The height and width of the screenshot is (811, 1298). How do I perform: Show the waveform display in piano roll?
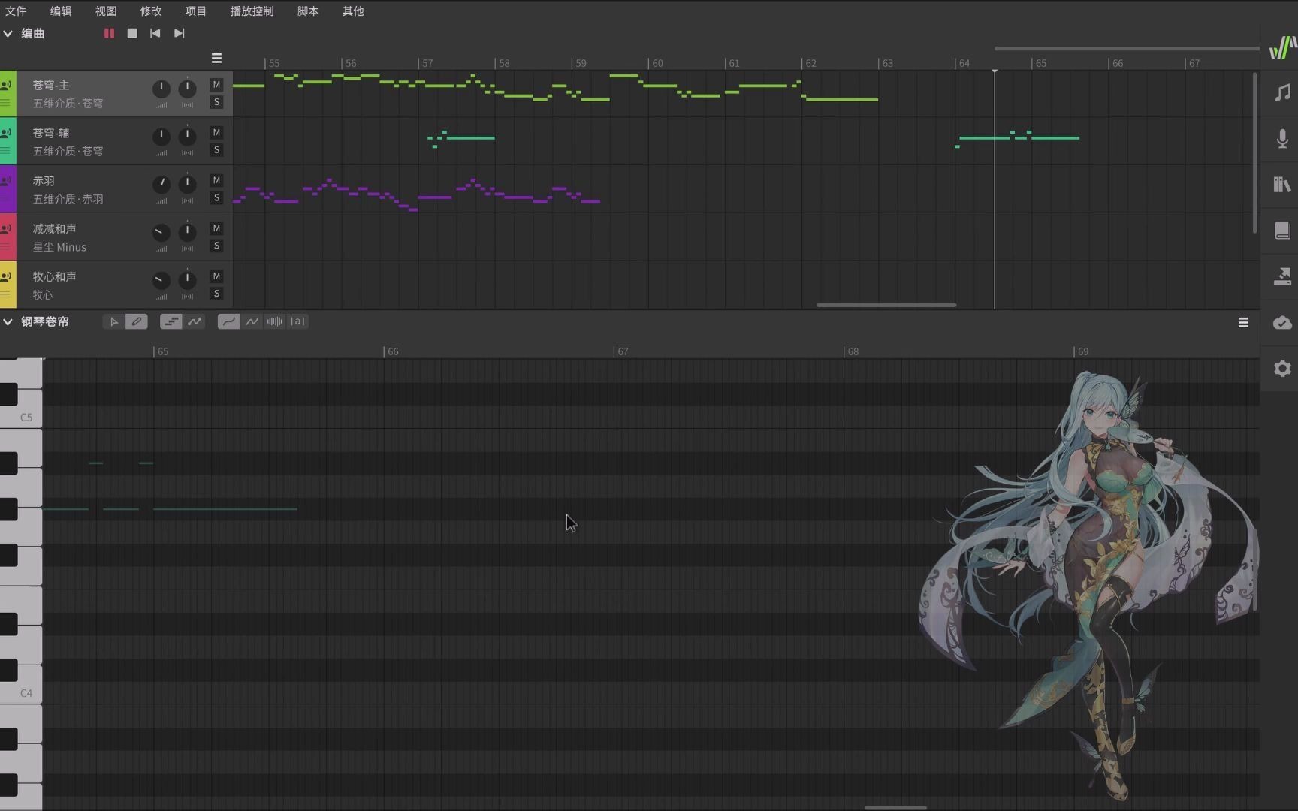tap(275, 321)
